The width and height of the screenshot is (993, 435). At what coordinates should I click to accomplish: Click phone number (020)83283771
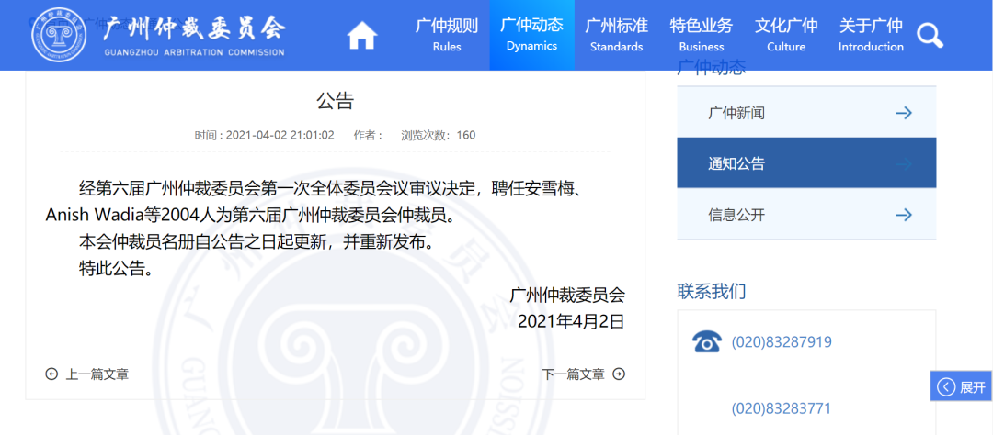[x=782, y=408]
